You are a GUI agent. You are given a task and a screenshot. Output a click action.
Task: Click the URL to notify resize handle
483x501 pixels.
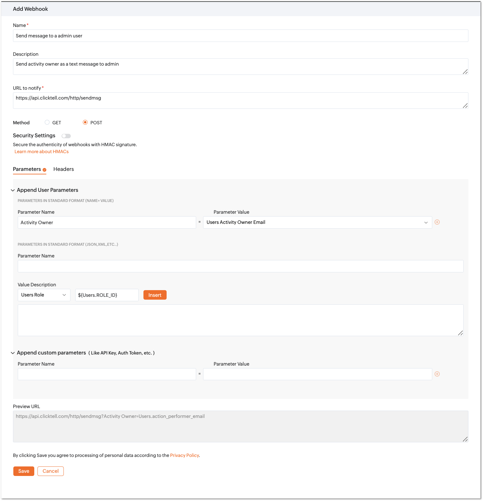click(465, 106)
